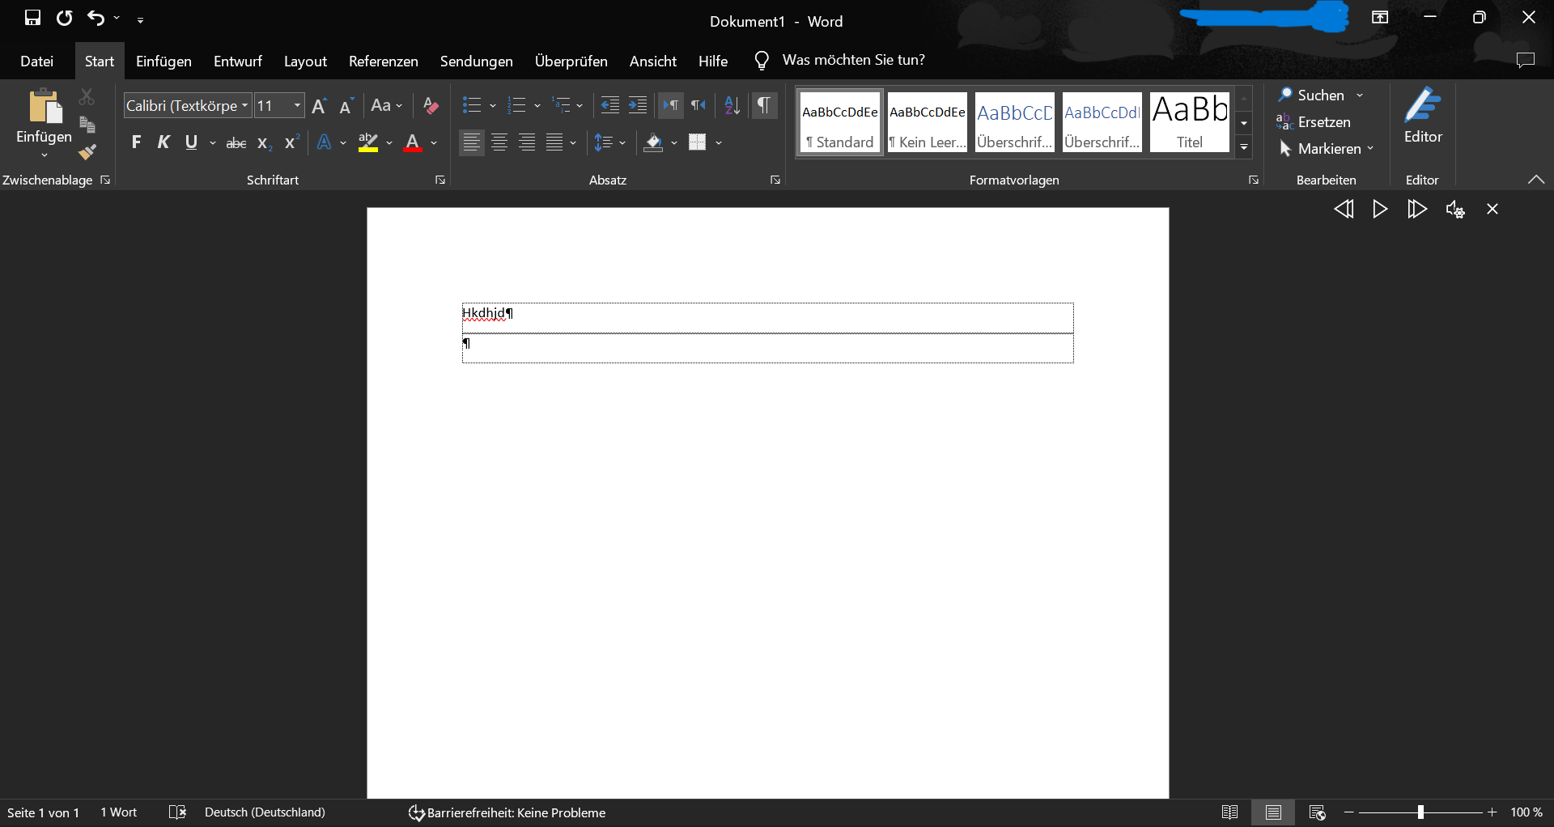Toggle left-to-right text direction
Image resolution: width=1554 pixels, height=827 pixels.
pyautogui.click(x=671, y=105)
